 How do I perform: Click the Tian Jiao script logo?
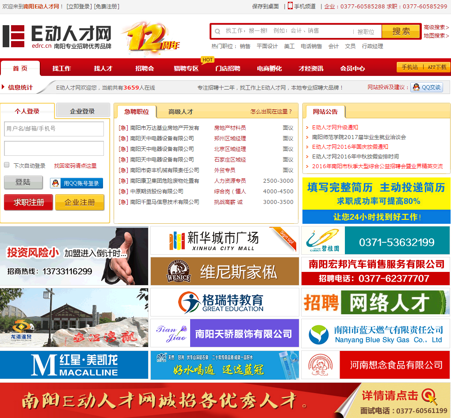172,333
